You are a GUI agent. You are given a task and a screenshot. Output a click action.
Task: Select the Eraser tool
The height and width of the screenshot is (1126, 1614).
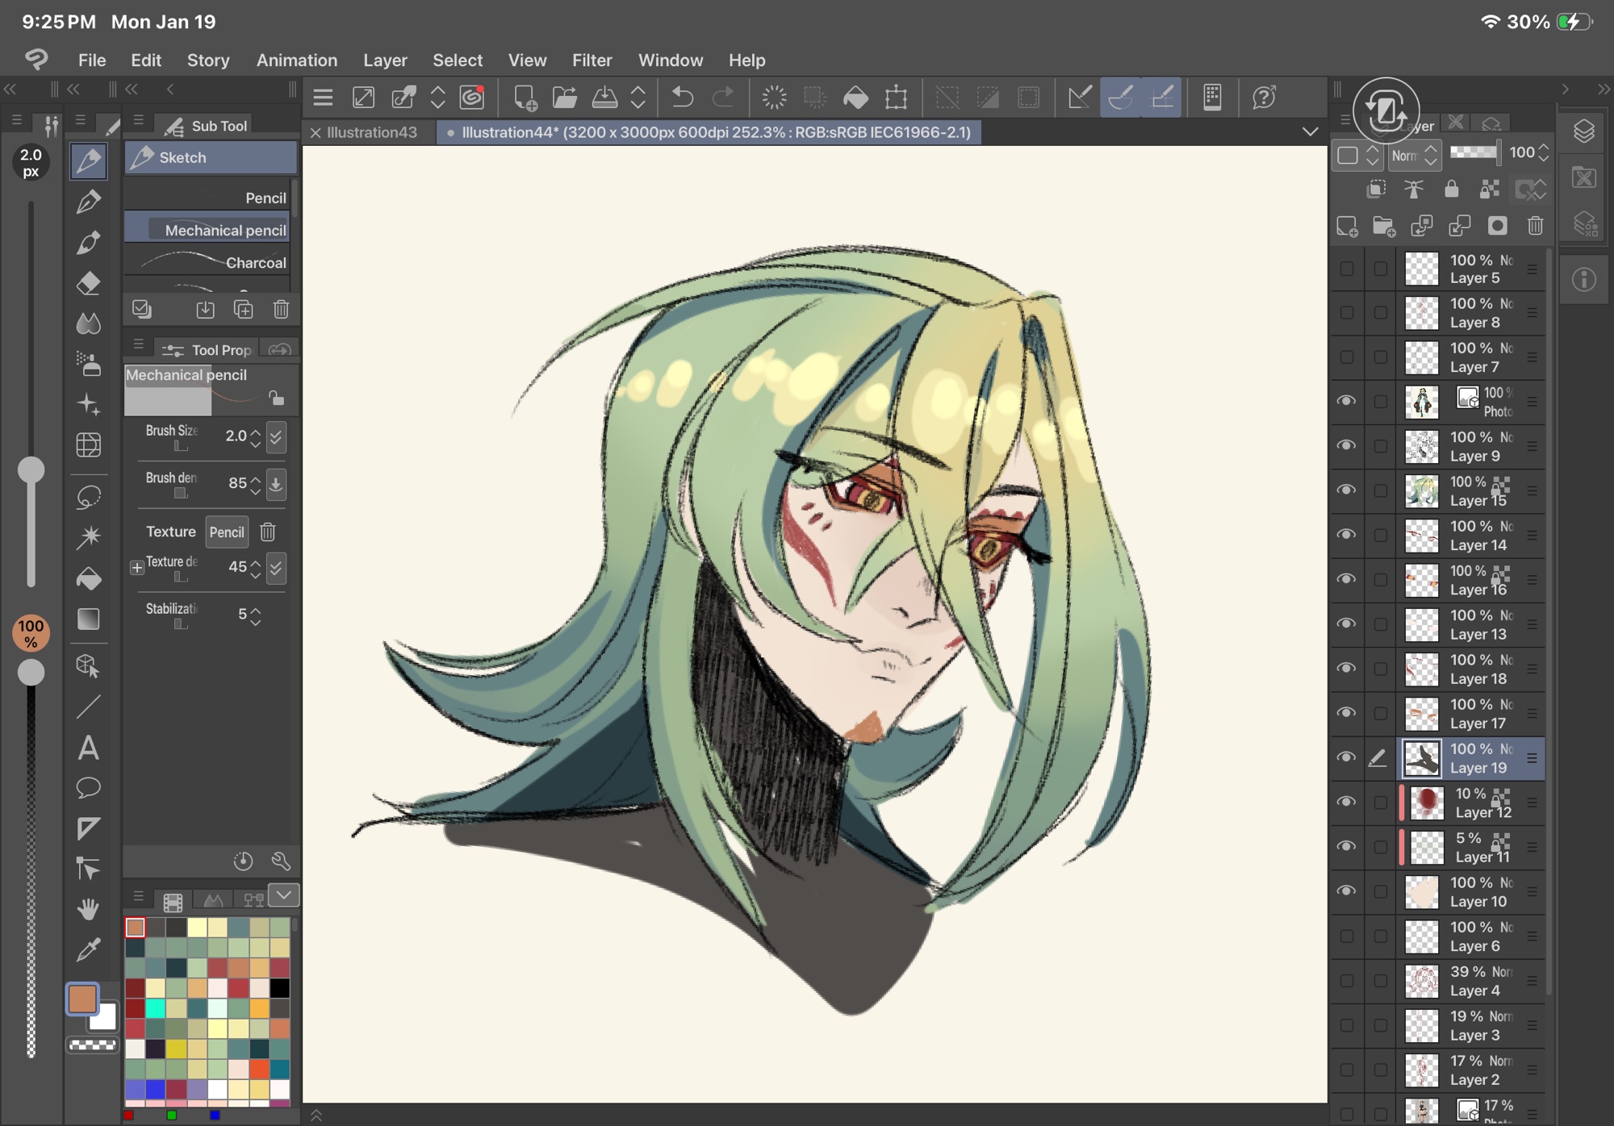[89, 283]
